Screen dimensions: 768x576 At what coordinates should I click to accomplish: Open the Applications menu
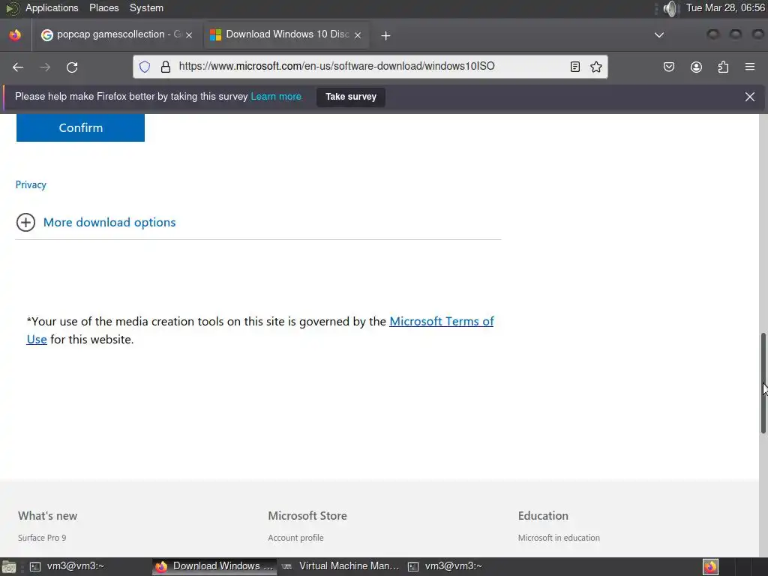pyautogui.click(x=52, y=8)
